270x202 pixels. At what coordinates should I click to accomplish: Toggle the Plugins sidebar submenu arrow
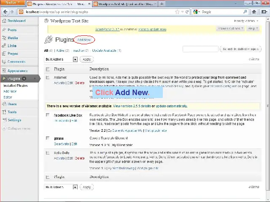tap(35, 79)
